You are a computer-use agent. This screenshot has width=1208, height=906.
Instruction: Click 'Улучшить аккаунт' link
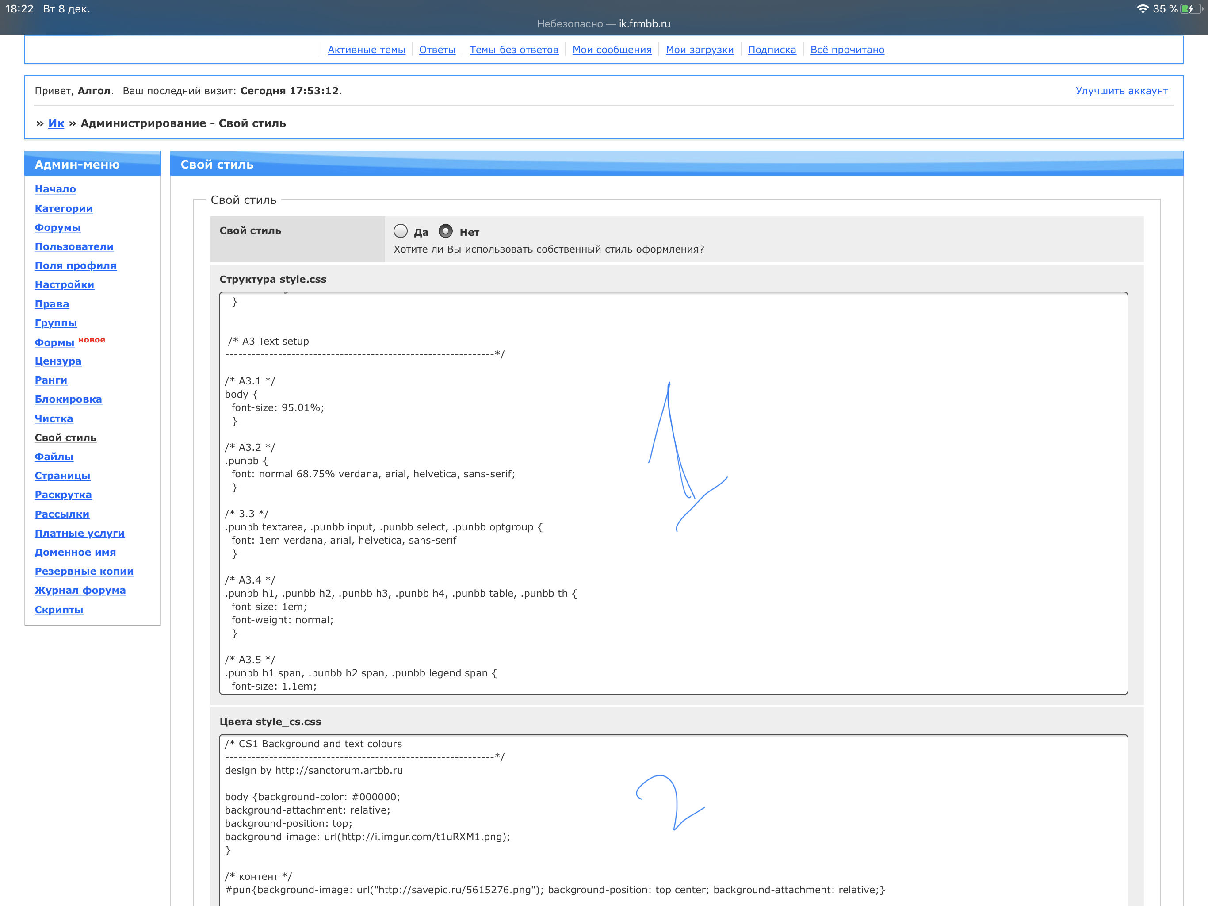1121,91
